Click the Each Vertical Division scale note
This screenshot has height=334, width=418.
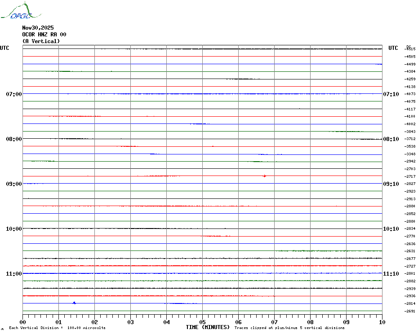pyautogui.click(x=57, y=328)
